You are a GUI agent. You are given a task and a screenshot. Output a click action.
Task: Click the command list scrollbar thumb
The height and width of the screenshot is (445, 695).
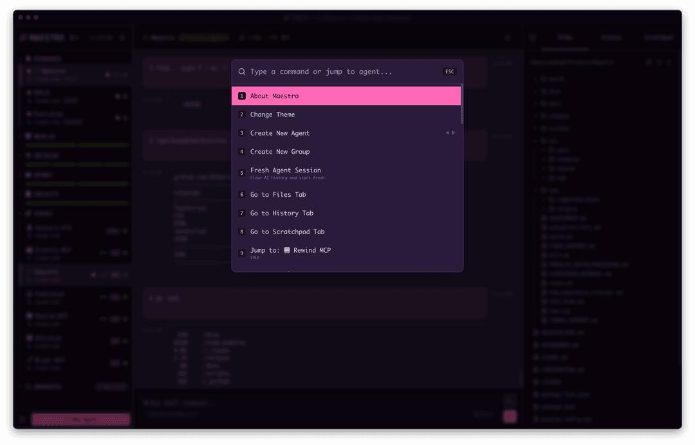[462, 104]
